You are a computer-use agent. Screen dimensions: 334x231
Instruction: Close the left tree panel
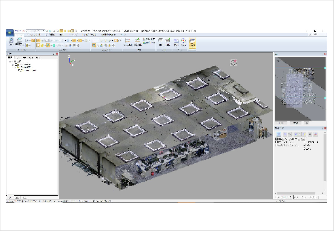(57, 54)
